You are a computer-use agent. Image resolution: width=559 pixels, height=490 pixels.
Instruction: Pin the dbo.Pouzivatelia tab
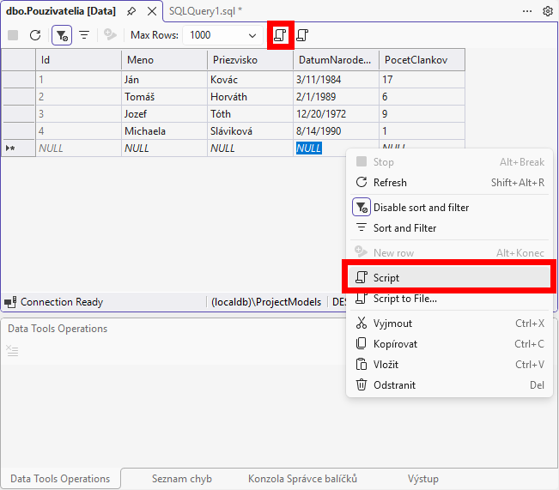coord(131,11)
